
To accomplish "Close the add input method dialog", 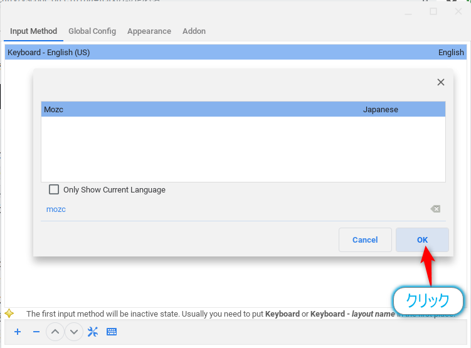I will point(441,82).
